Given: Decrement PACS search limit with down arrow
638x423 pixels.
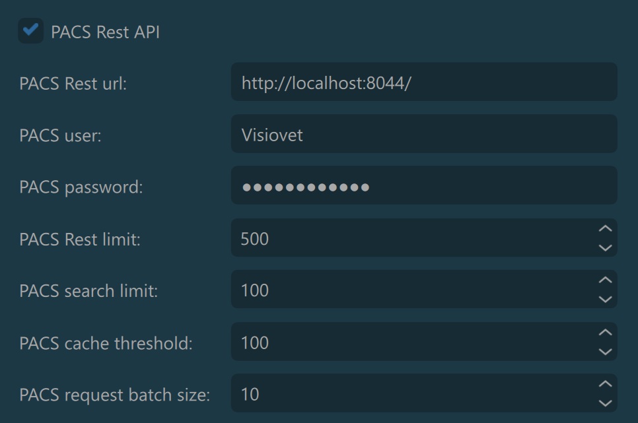Looking at the screenshot, I should tap(604, 299).
